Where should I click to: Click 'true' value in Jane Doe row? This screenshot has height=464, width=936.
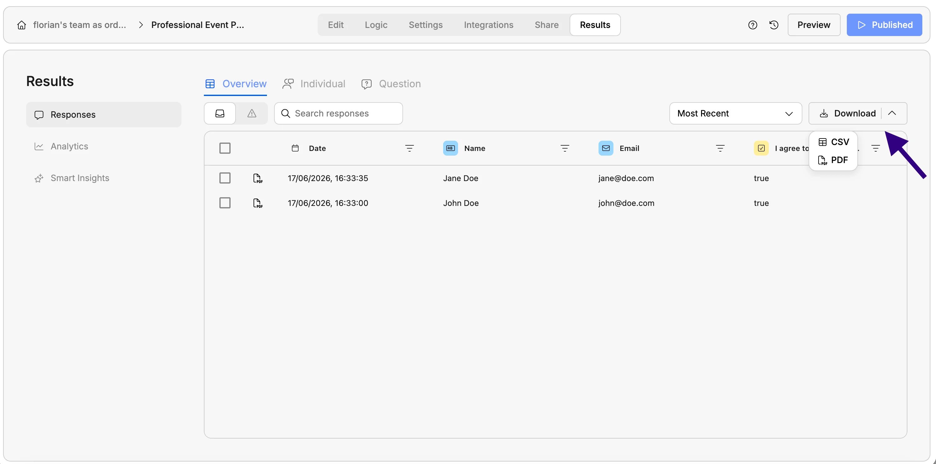point(761,178)
